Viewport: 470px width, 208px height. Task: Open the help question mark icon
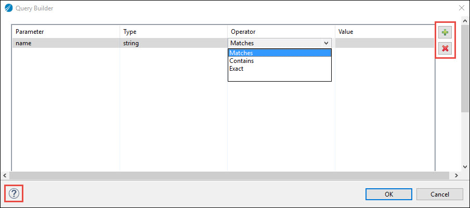pyautogui.click(x=14, y=194)
